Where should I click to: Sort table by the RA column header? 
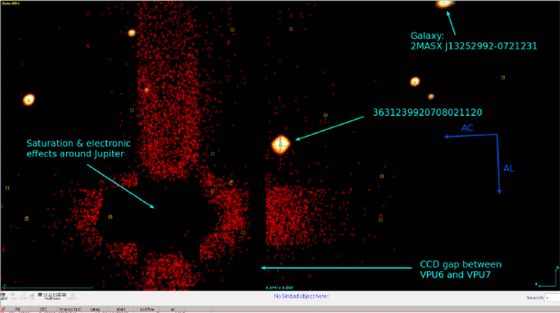point(18,309)
